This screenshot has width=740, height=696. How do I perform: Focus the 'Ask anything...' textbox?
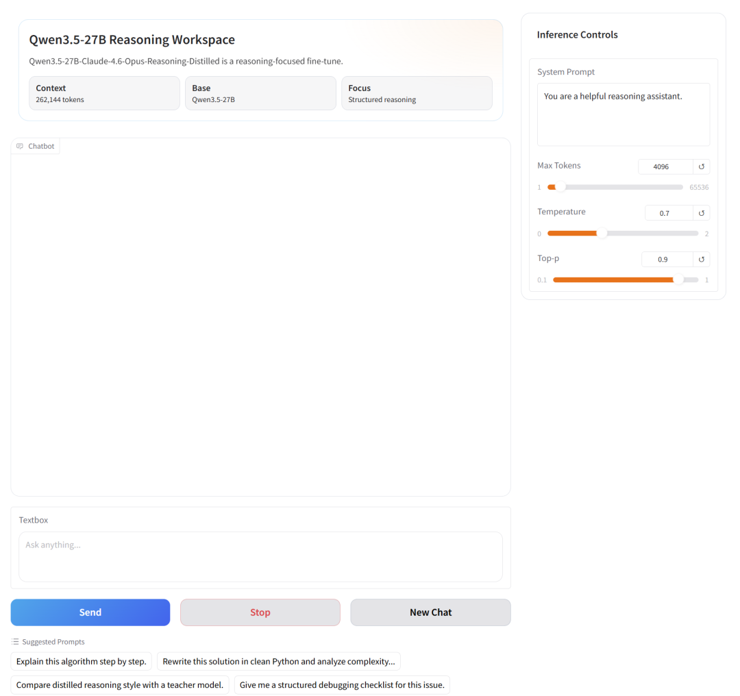pyautogui.click(x=260, y=557)
